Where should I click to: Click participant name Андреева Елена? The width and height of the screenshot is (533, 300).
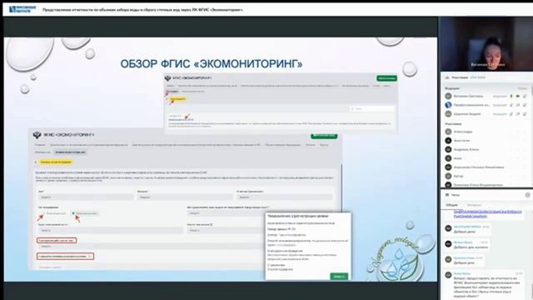click(x=466, y=149)
